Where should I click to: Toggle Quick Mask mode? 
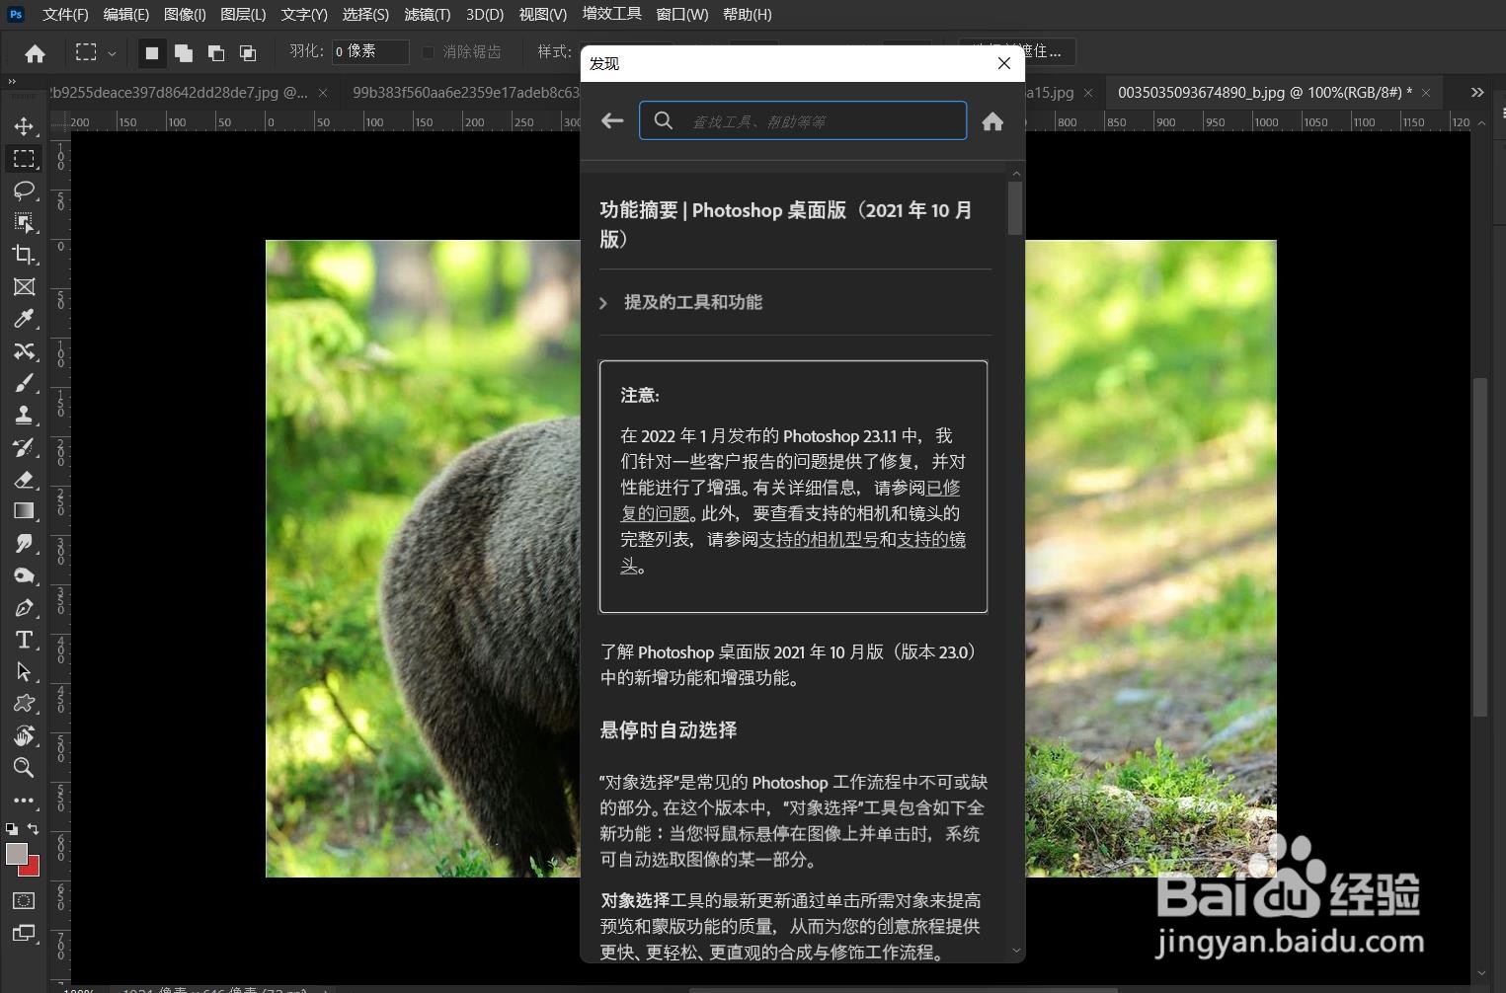(24, 900)
